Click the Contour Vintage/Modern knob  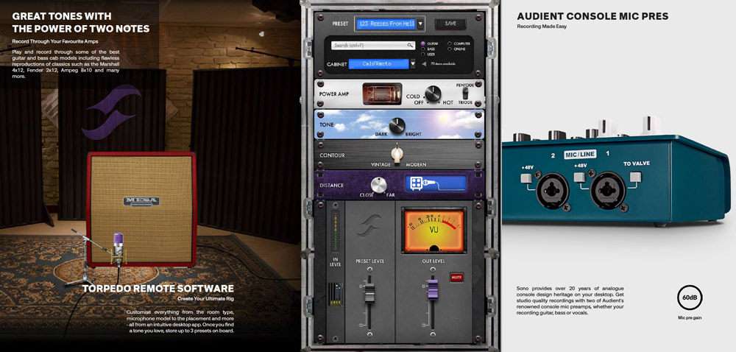(397, 154)
